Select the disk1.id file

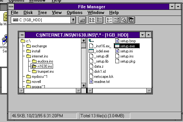click(97, 71)
